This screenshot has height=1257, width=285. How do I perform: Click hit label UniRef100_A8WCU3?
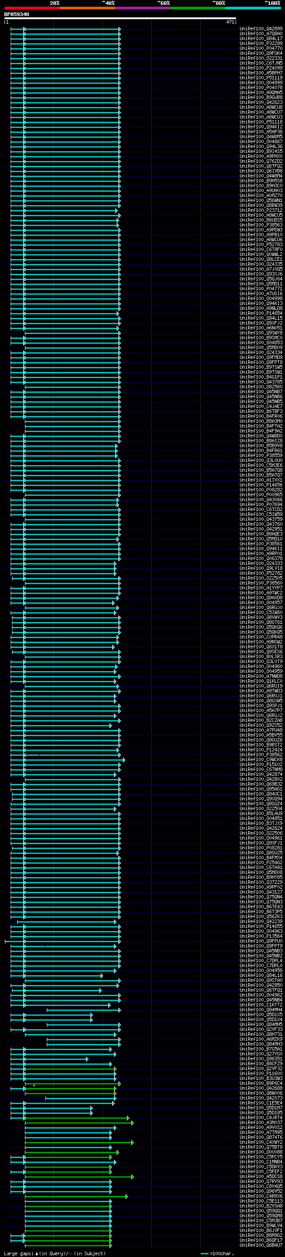[x=261, y=117]
